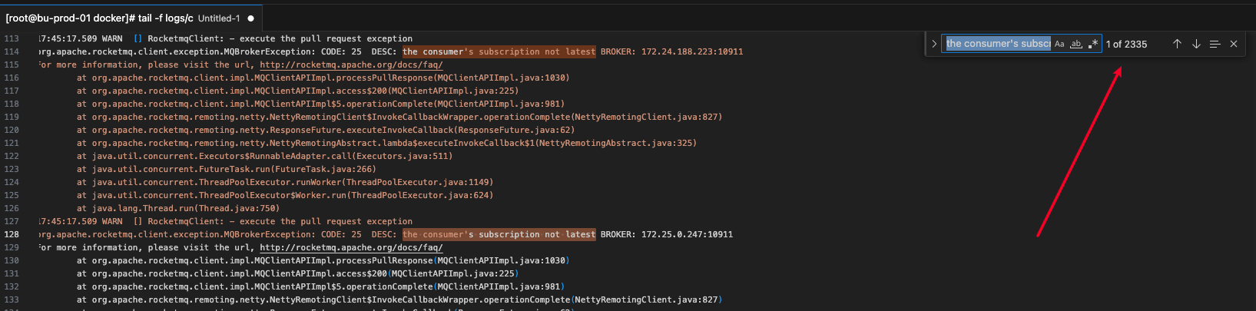Go to previous match arrow
This screenshot has height=311, width=1256.
[x=1177, y=44]
